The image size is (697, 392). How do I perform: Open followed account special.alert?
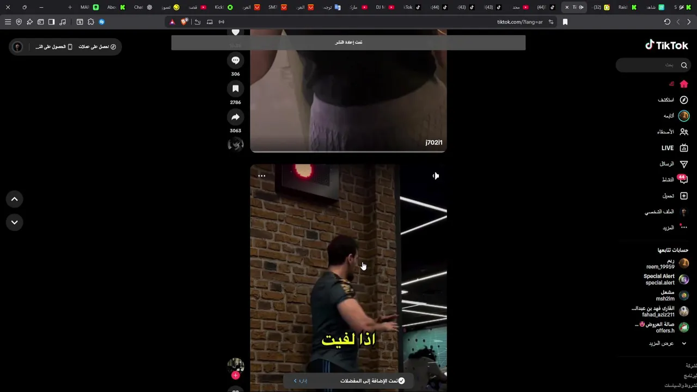(x=666, y=279)
